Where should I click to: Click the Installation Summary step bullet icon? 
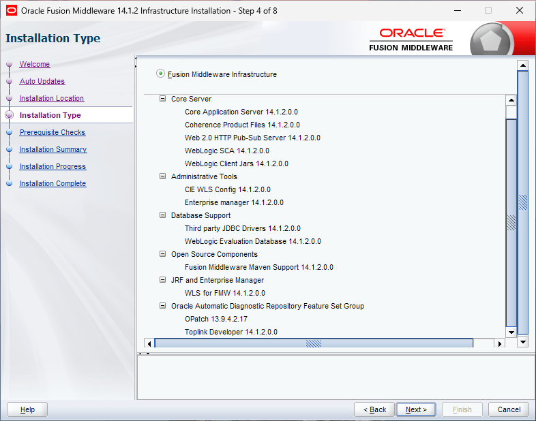(10, 150)
